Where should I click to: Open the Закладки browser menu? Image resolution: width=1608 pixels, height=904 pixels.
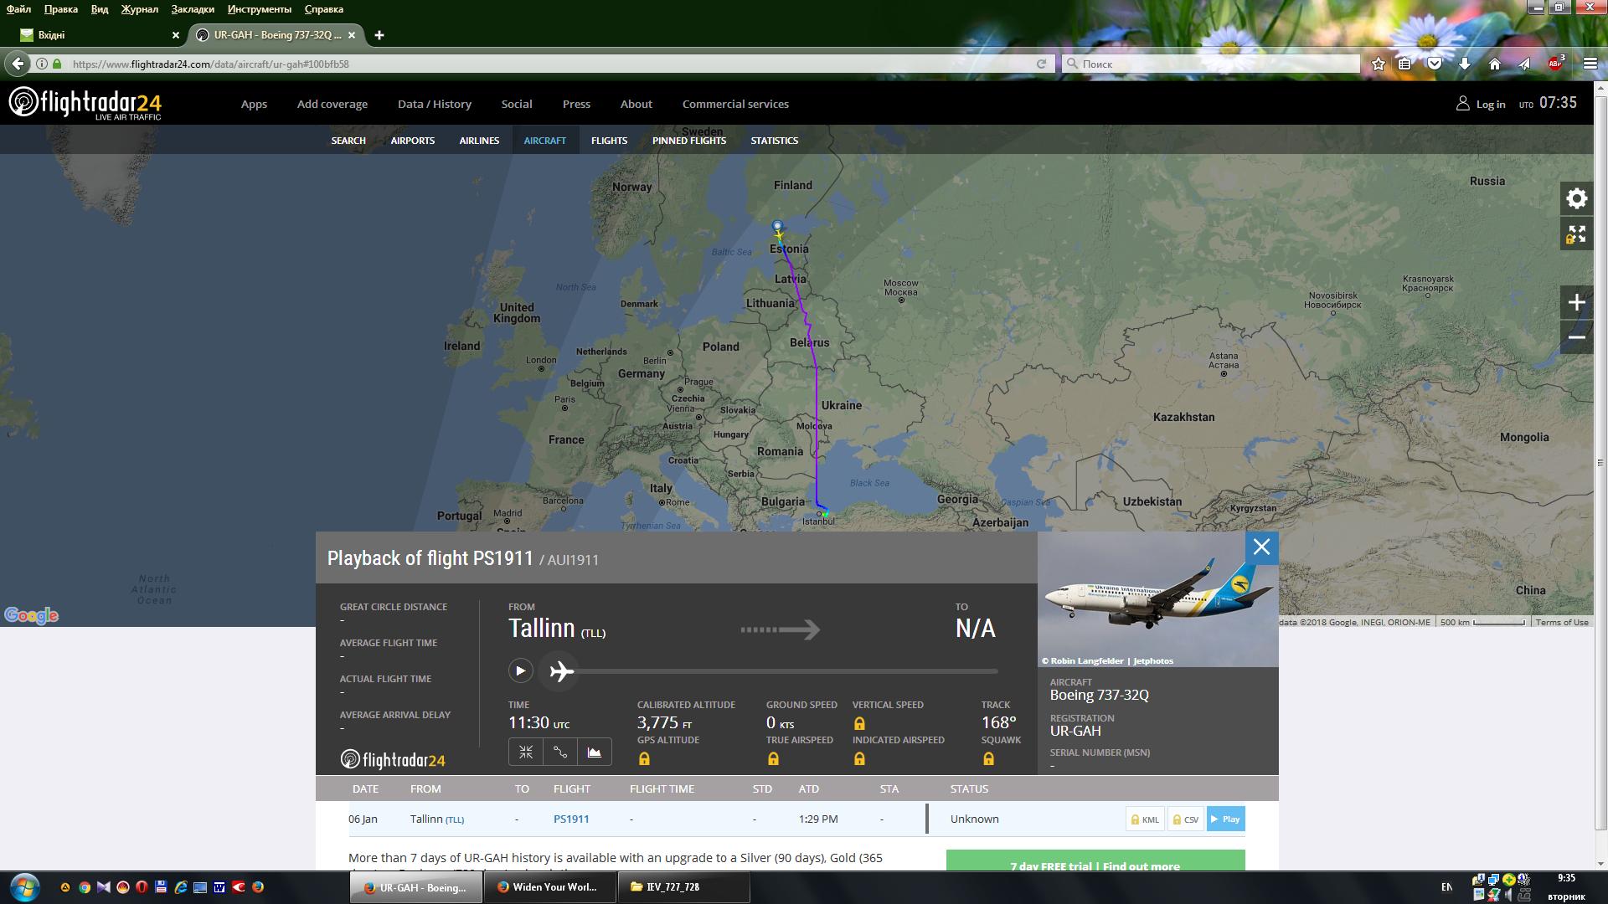point(192,9)
